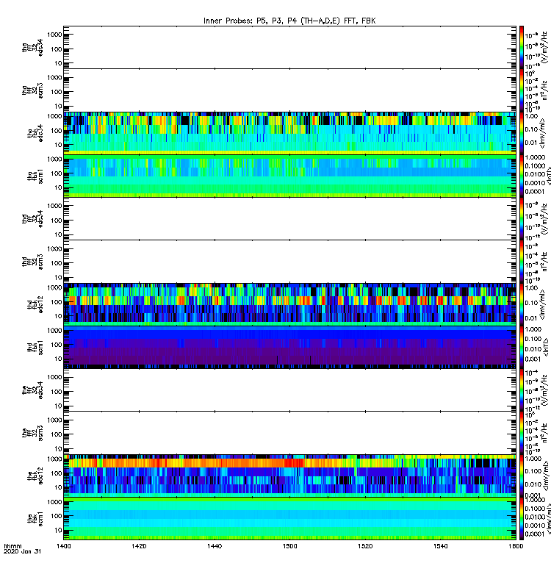
Task: Click the '1540' time axis label
Action: [440, 546]
